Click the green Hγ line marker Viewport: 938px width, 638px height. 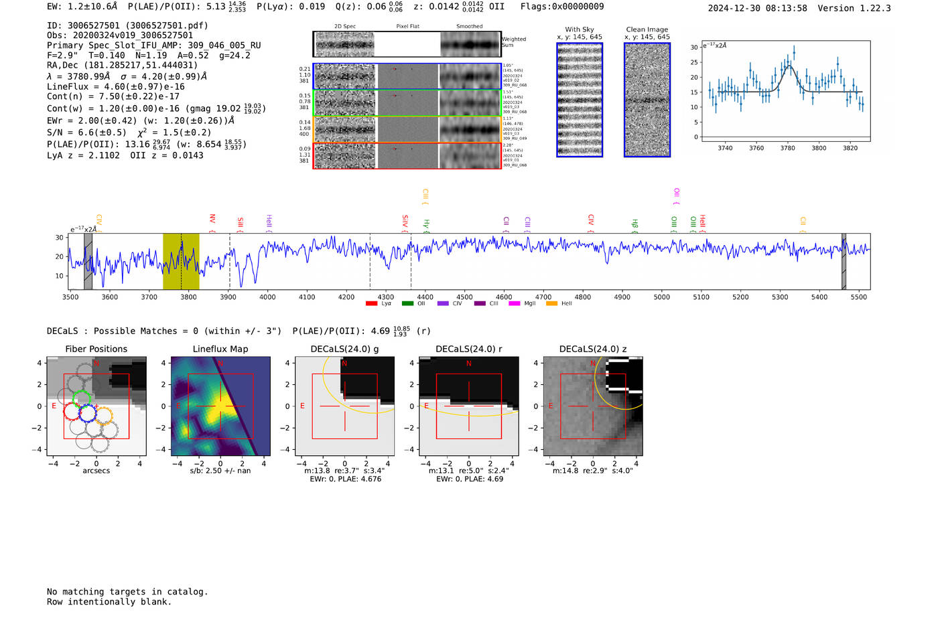(426, 226)
